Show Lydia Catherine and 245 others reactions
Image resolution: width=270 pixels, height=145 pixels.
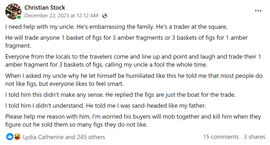[64, 137]
